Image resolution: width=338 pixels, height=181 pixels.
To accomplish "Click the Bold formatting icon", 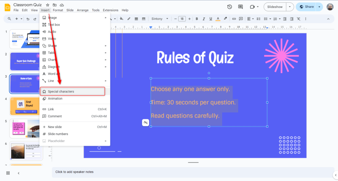I will [197, 19].
